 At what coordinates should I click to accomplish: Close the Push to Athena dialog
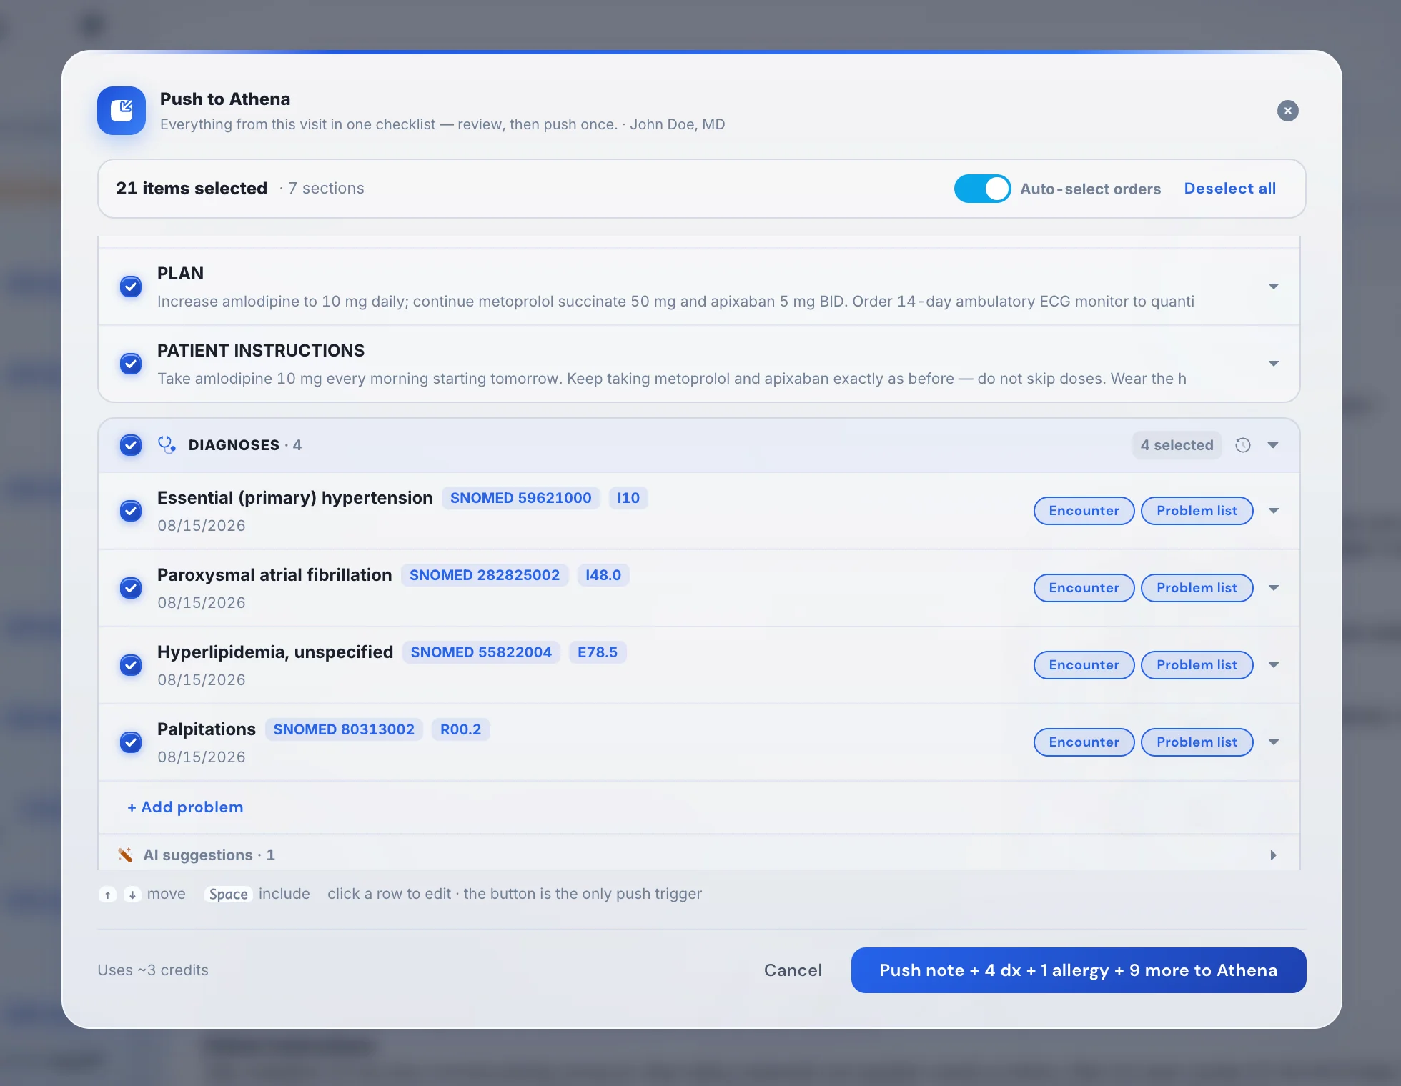[1287, 111]
